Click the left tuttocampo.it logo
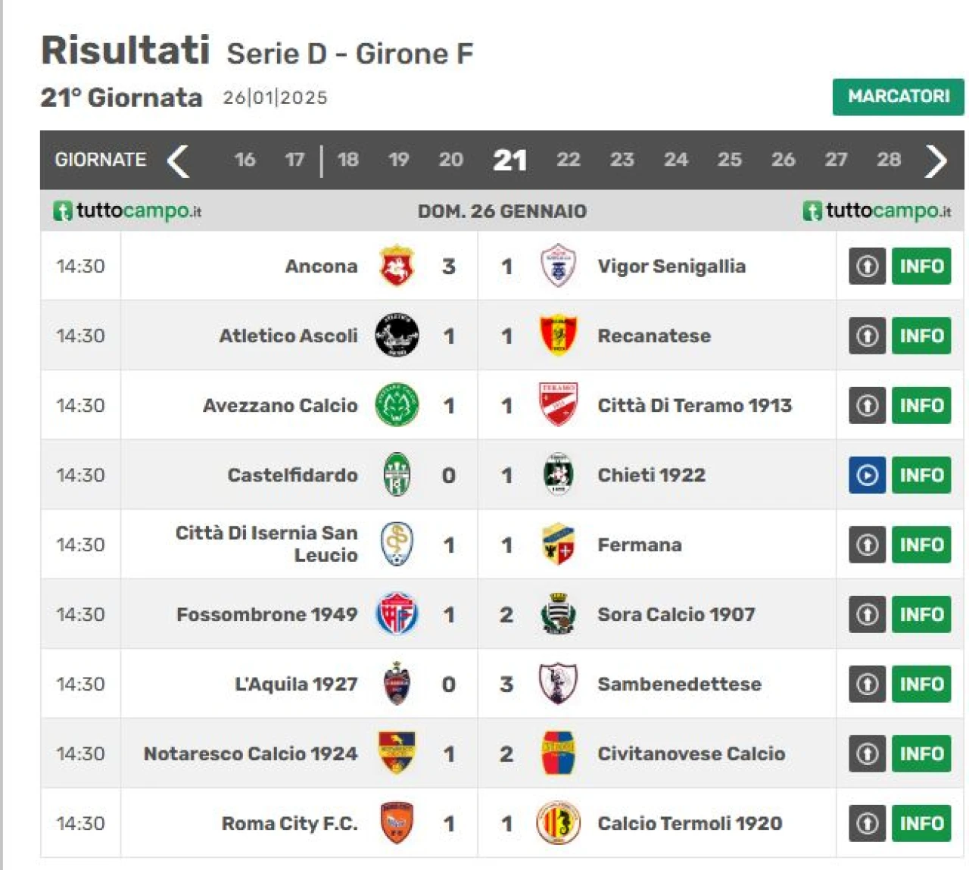 click(127, 210)
